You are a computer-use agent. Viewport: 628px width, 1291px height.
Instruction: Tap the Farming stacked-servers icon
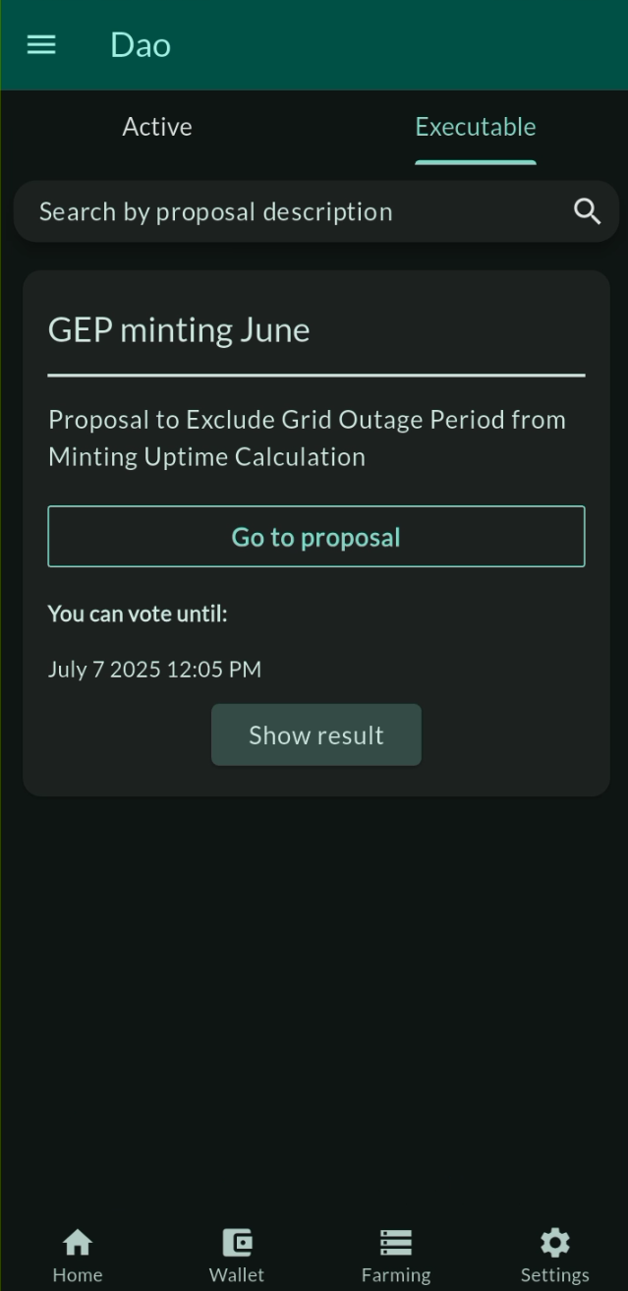[396, 1243]
